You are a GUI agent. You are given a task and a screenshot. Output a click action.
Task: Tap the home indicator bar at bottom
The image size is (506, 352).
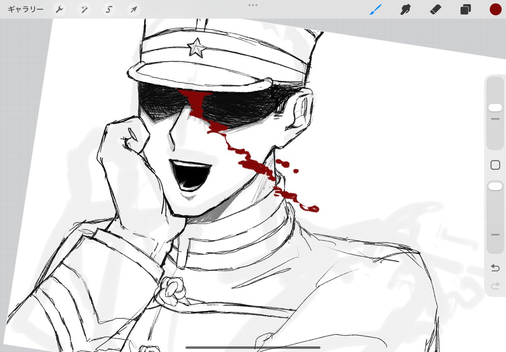point(253,347)
